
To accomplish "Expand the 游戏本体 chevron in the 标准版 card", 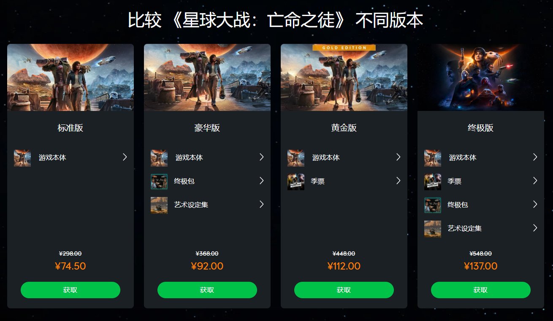I will tap(125, 157).
